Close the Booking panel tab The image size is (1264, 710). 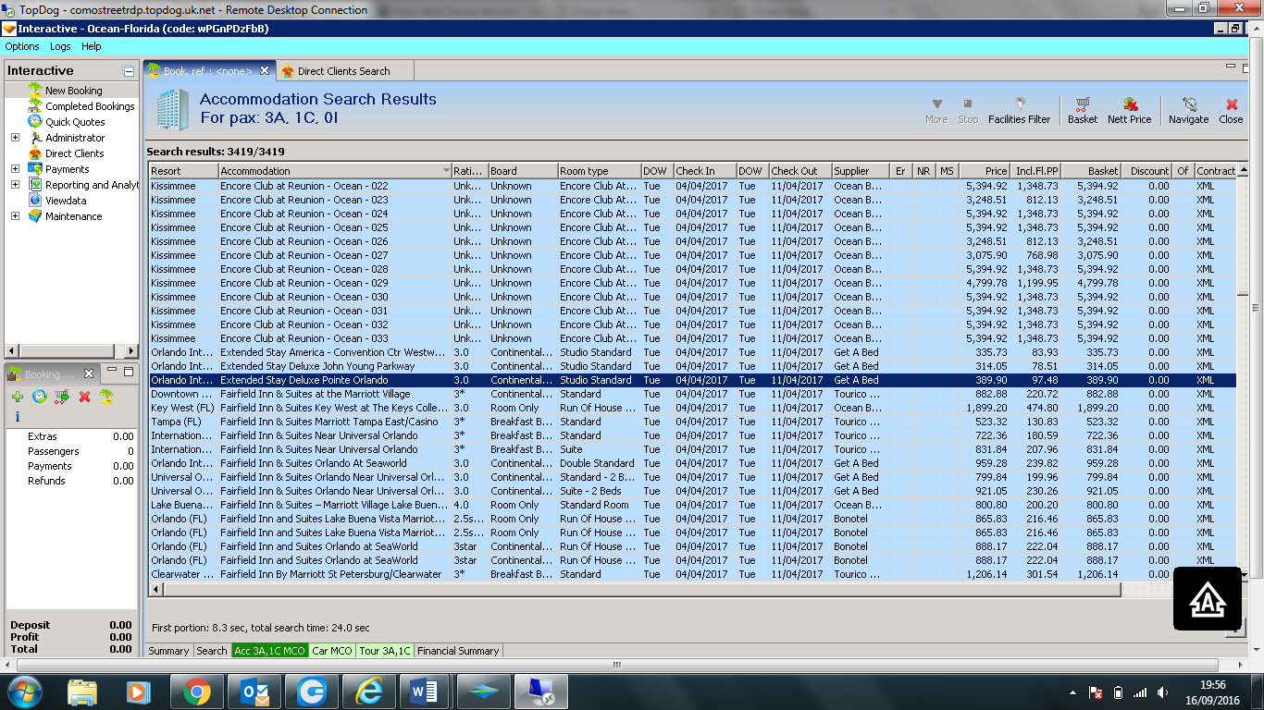coord(89,374)
